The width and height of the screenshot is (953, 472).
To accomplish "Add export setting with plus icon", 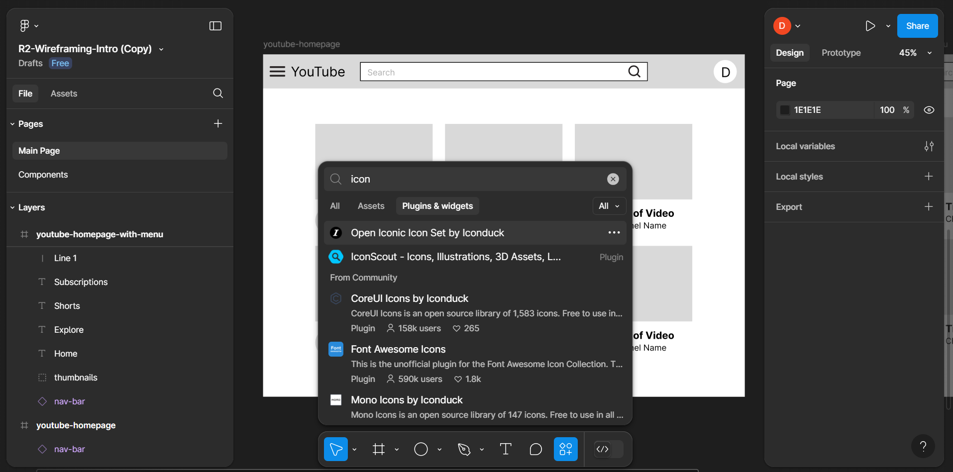I will pos(929,207).
